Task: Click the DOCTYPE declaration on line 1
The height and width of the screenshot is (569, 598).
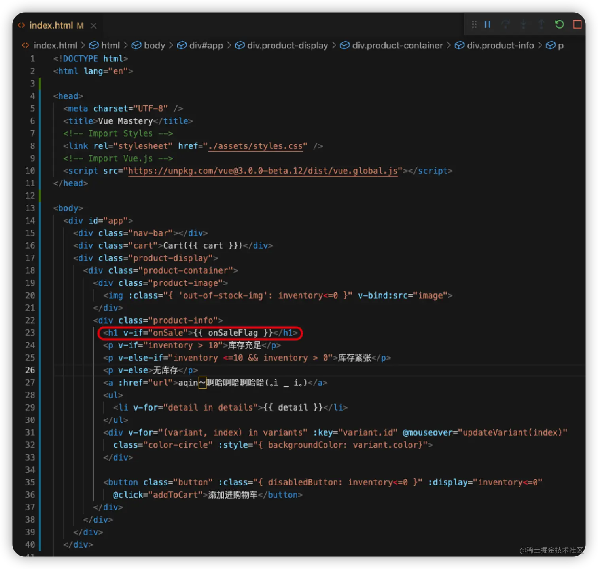Action: click(x=91, y=59)
